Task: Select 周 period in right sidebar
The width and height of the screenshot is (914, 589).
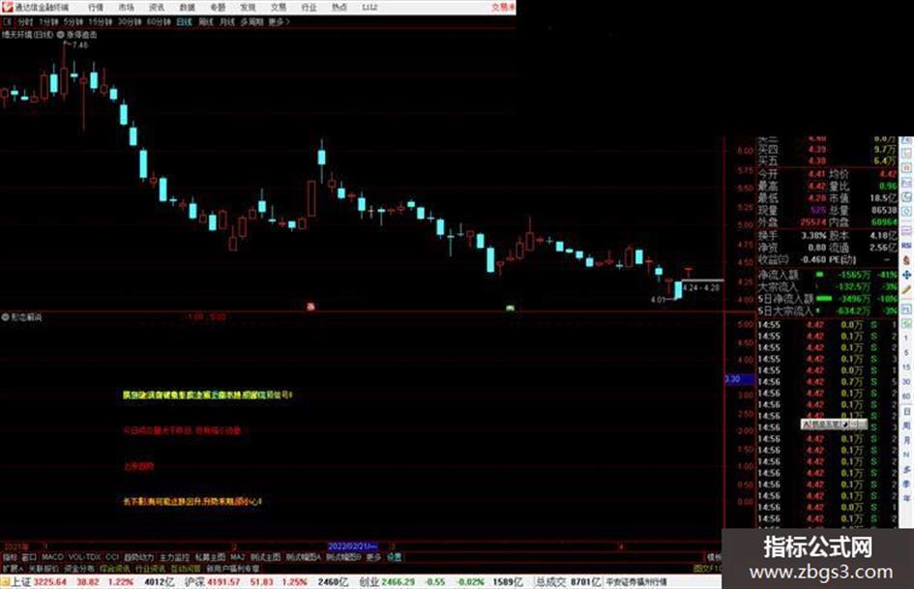Action: (906, 426)
